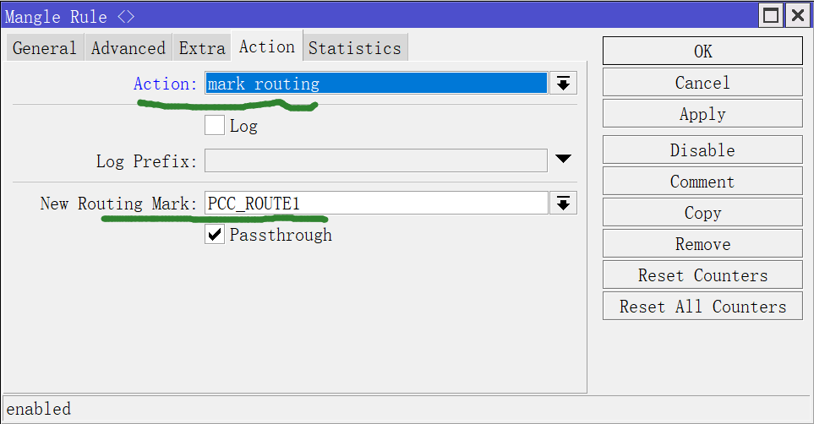Click the Log Prefix text field
Screen dimensions: 814x424
click(376, 160)
